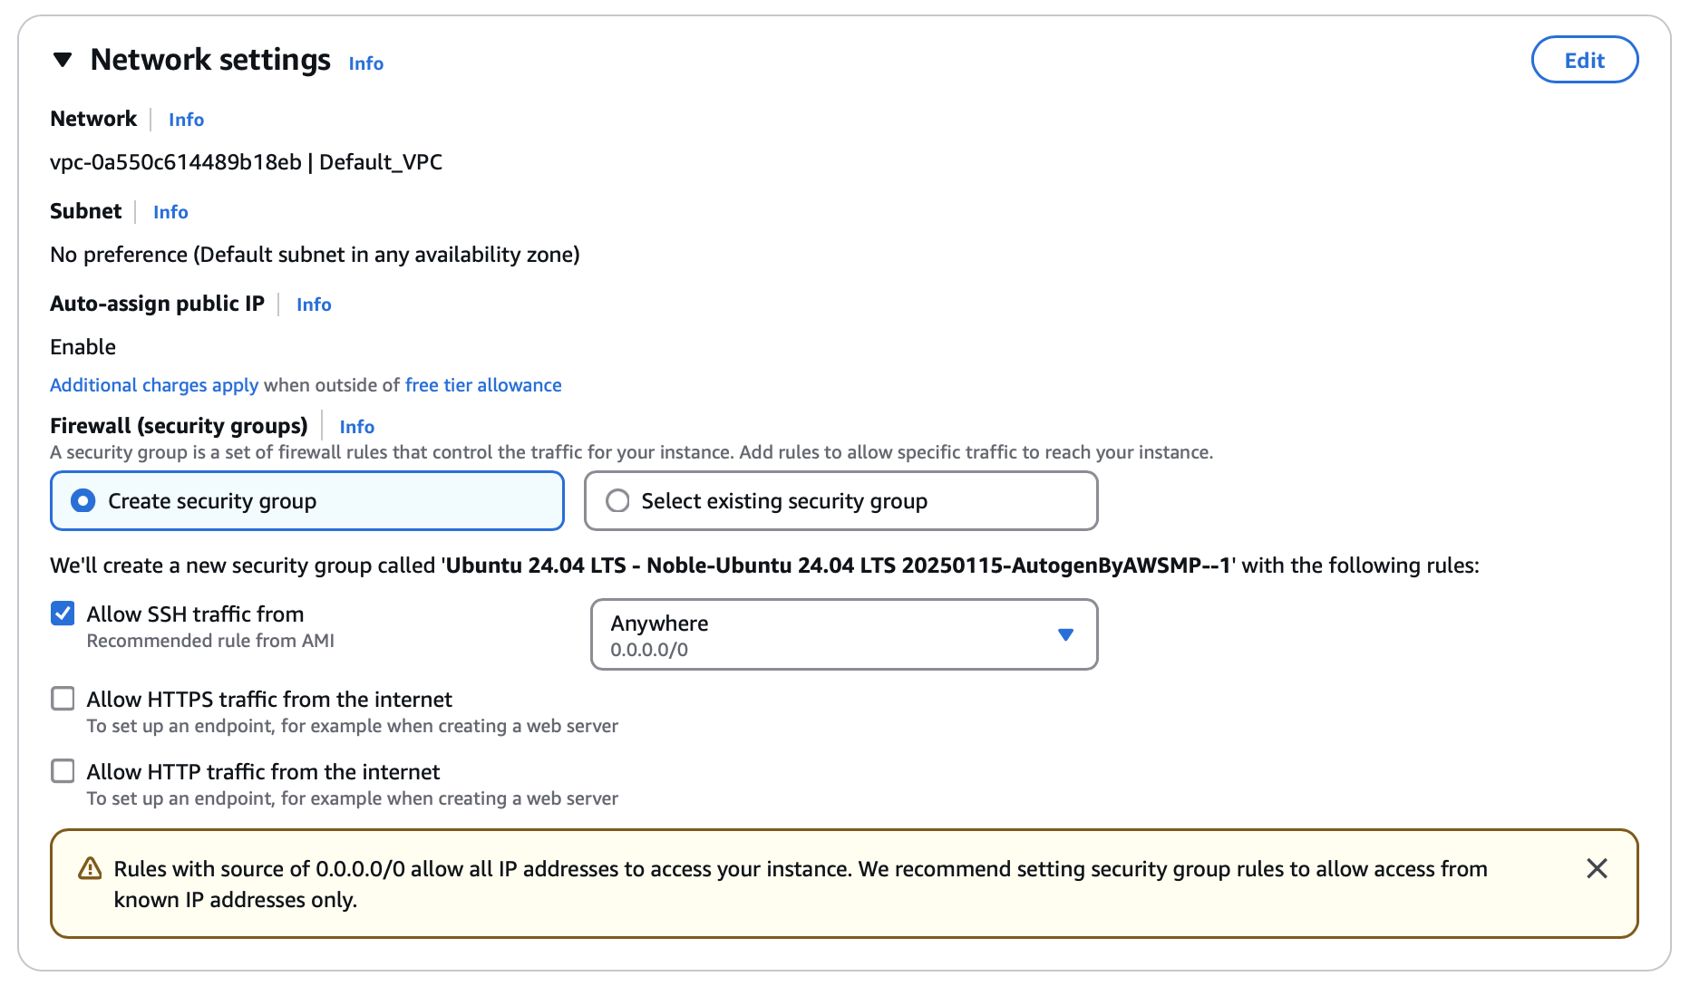Dismiss the 0.0.0.0/0 warning with X
Viewport: 1690px width, 986px height.
1597,868
